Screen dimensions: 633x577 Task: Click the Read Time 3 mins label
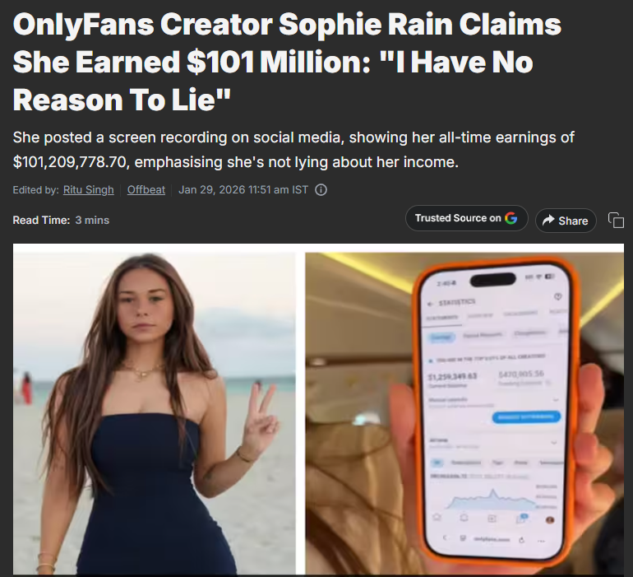(x=61, y=220)
